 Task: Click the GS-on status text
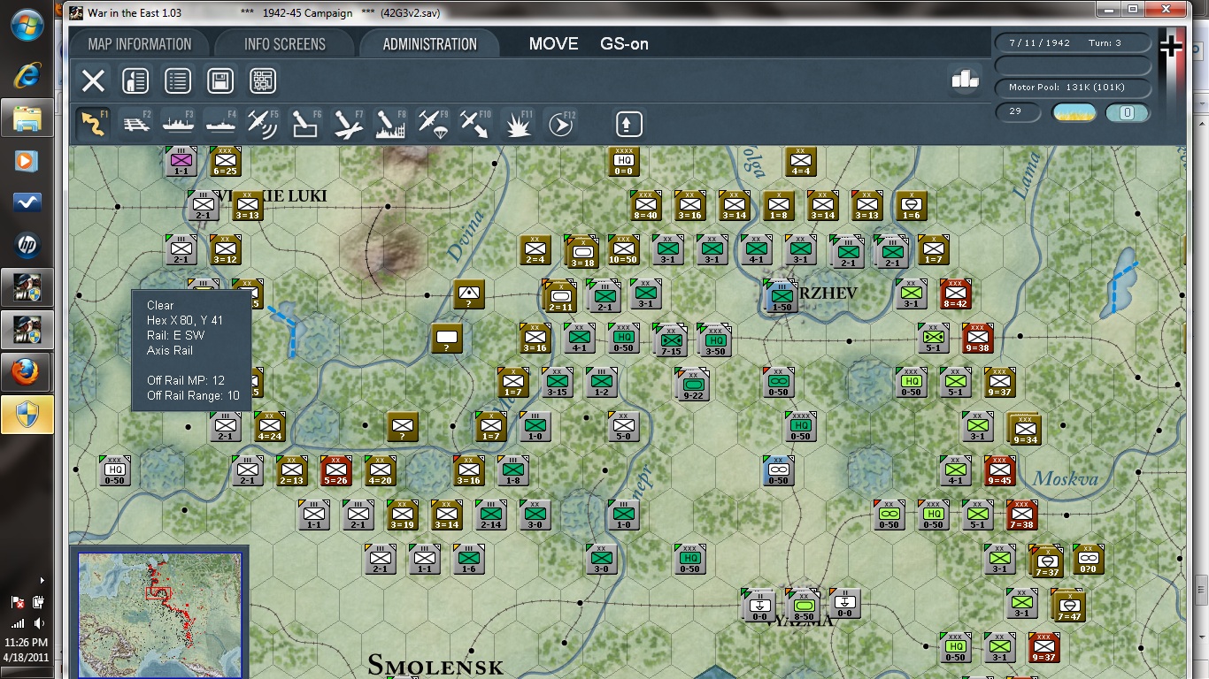[624, 44]
